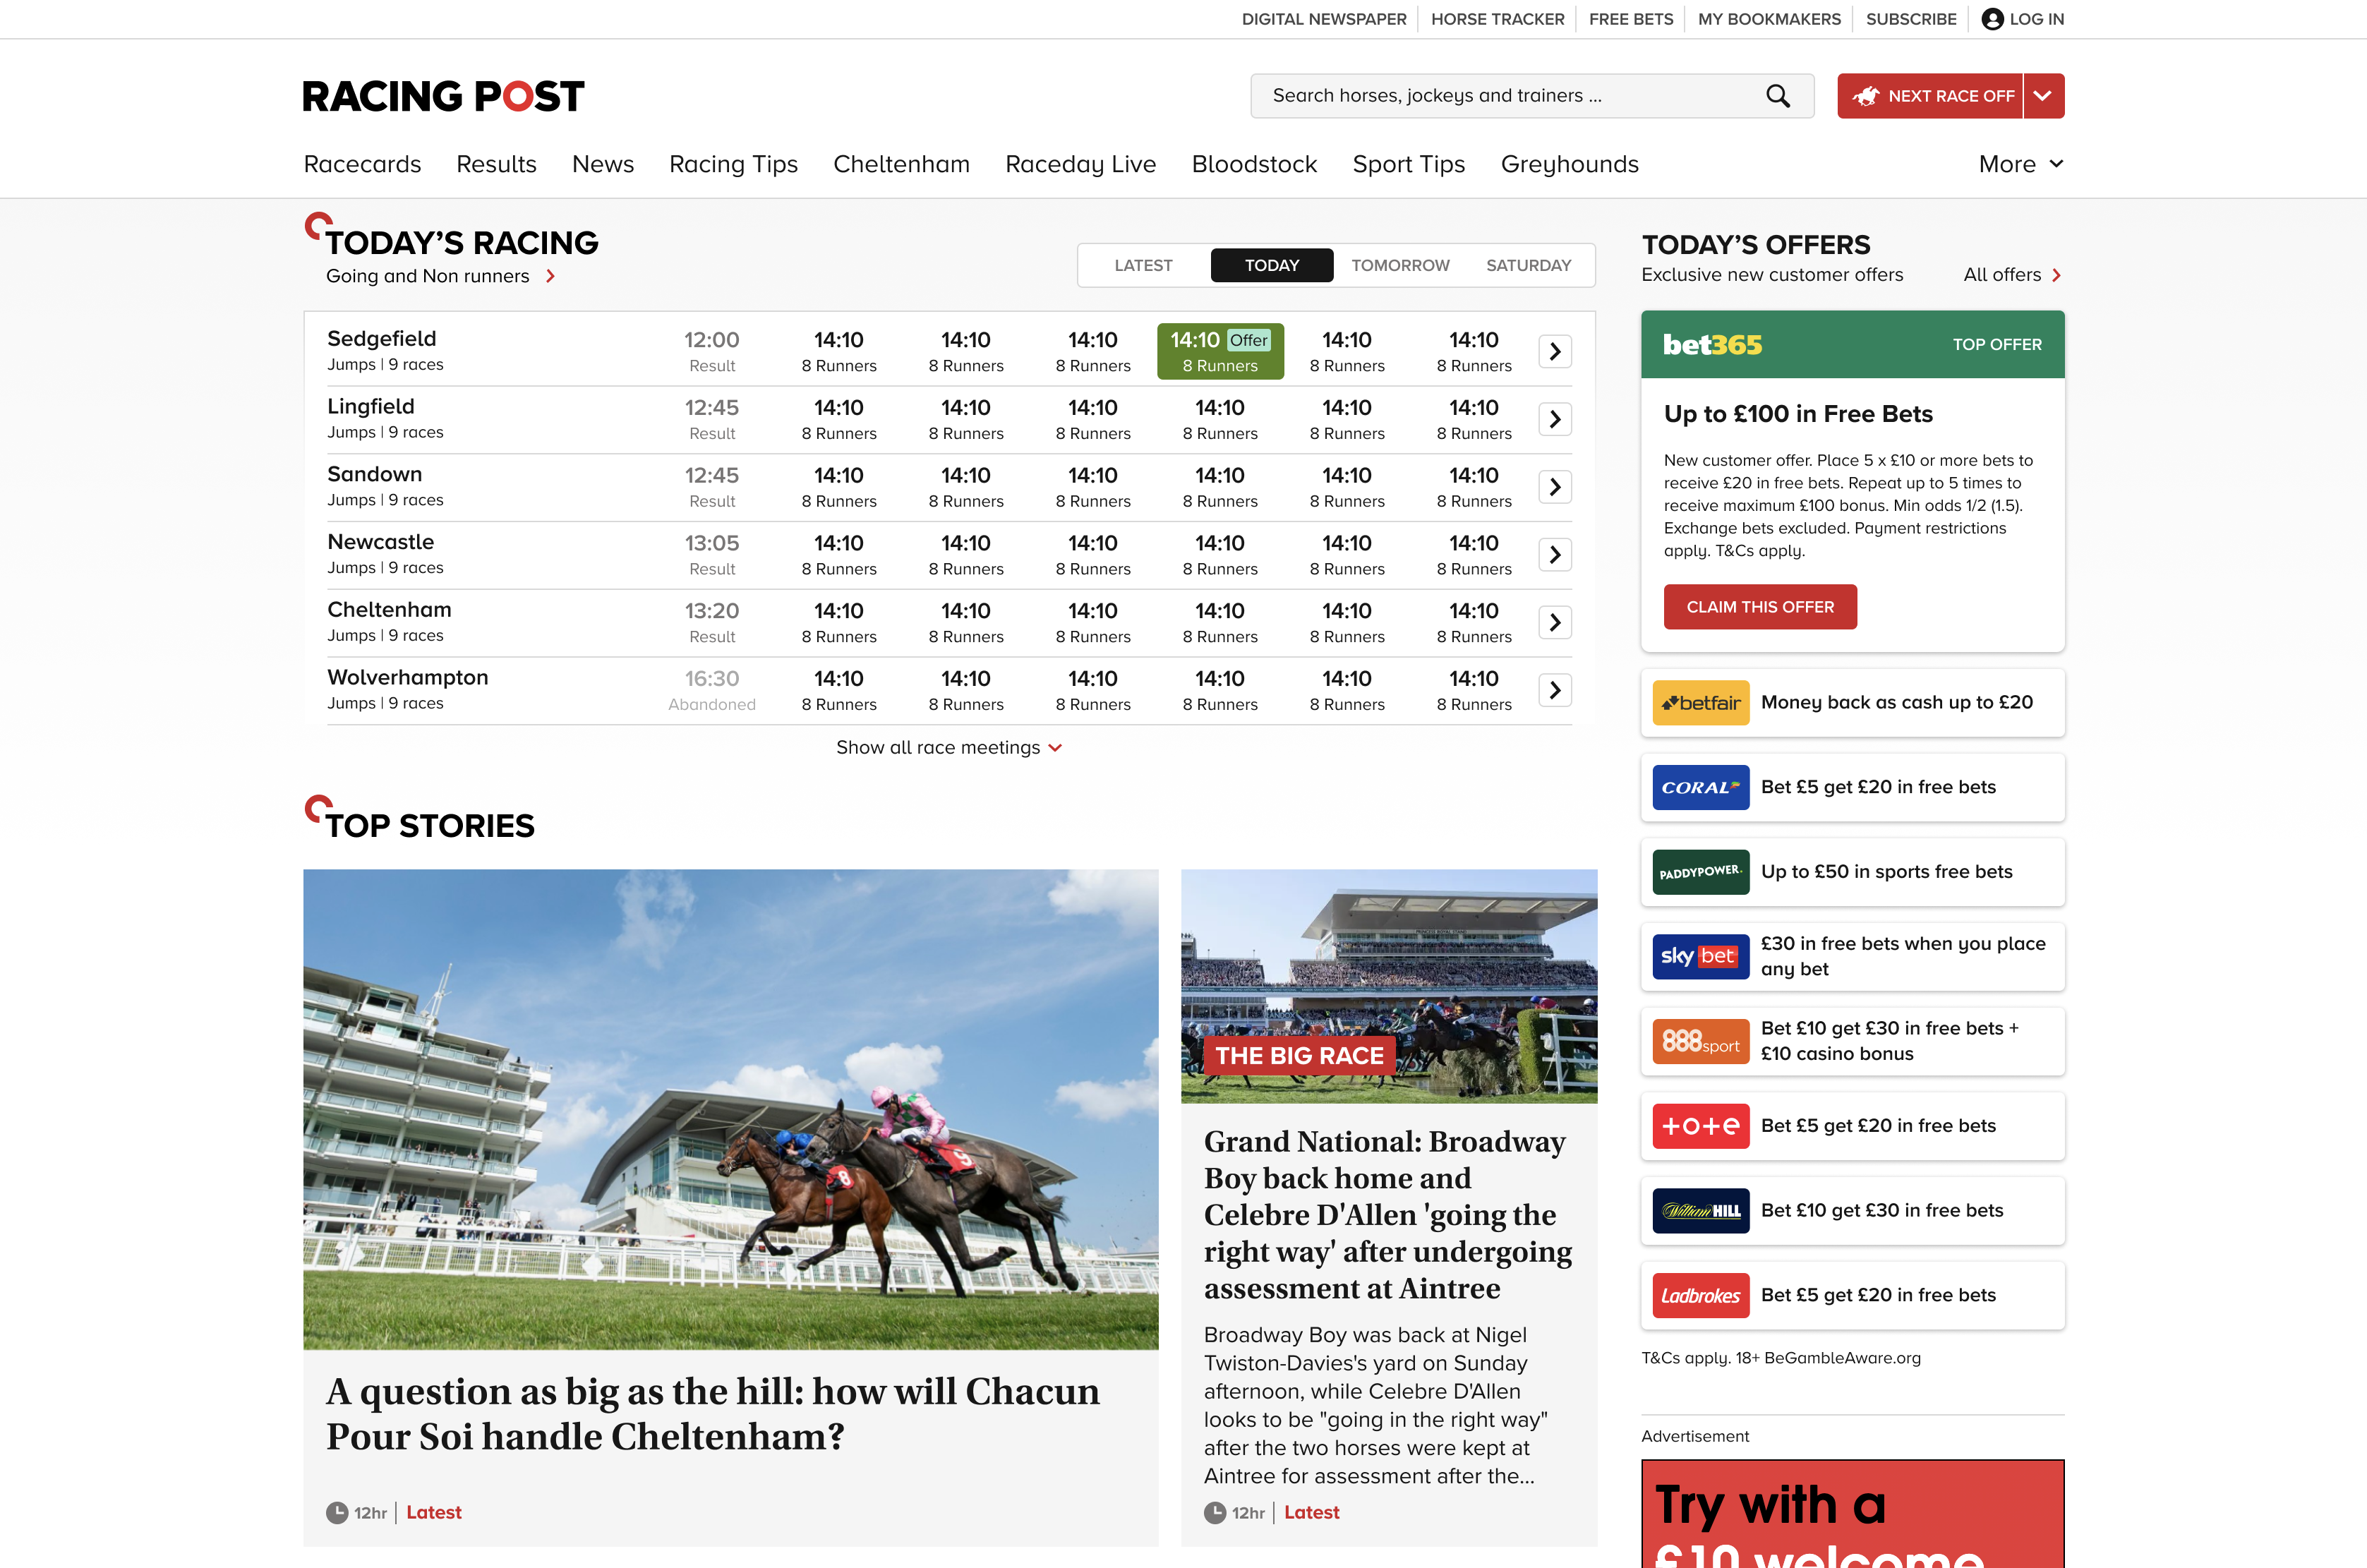Screen dimensions: 2367x1568
Task: Click the chevron beside All offers
Action: 2056,275
